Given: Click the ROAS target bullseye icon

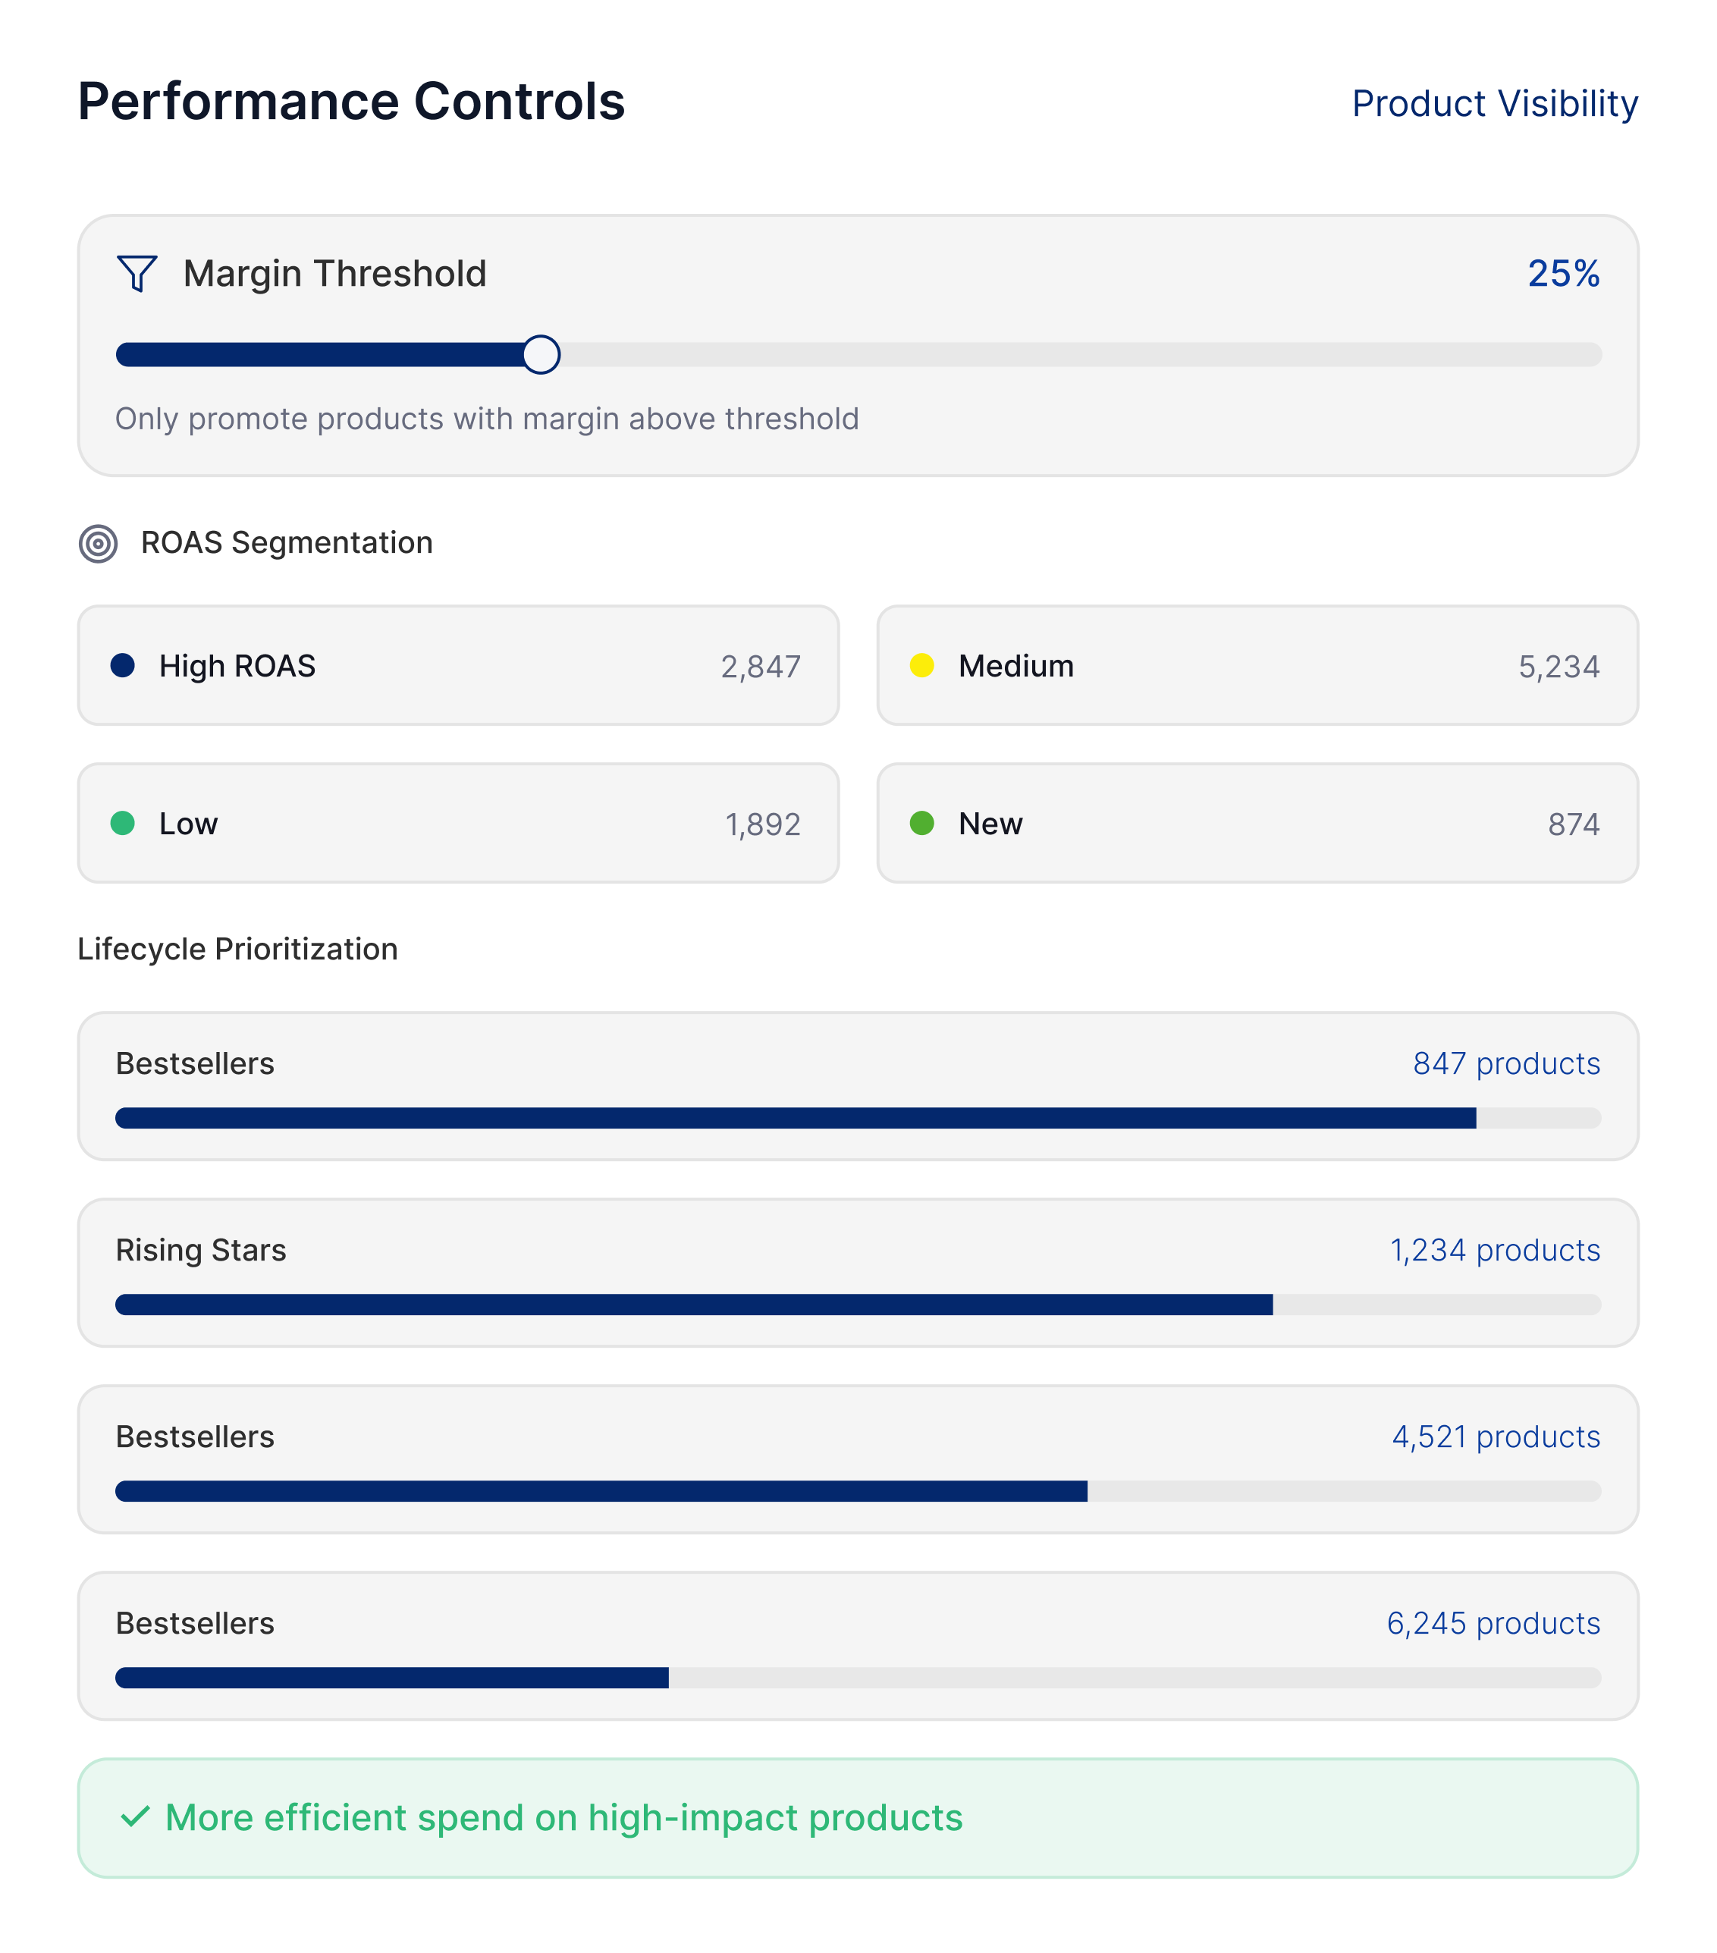Looking at the screenshot, I should tap(99, 544).
